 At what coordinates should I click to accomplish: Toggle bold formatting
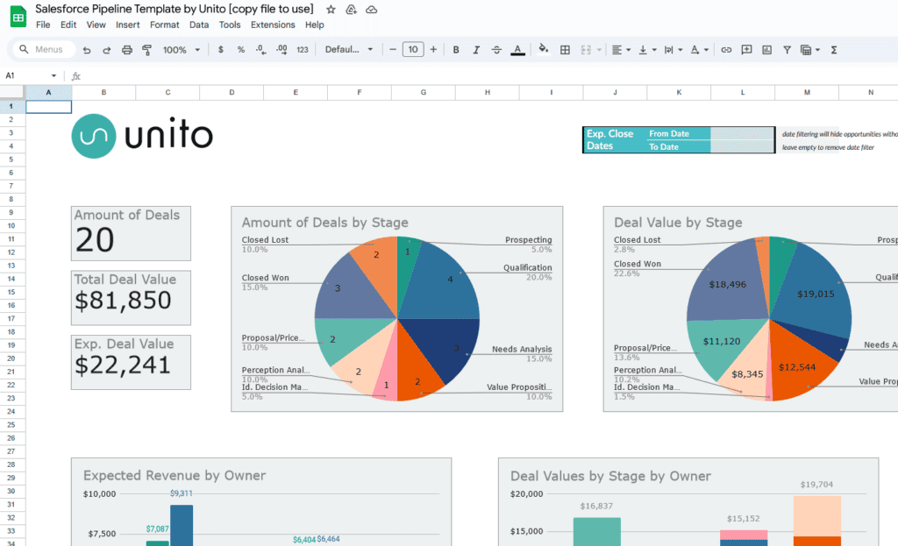tap(456, 49)
